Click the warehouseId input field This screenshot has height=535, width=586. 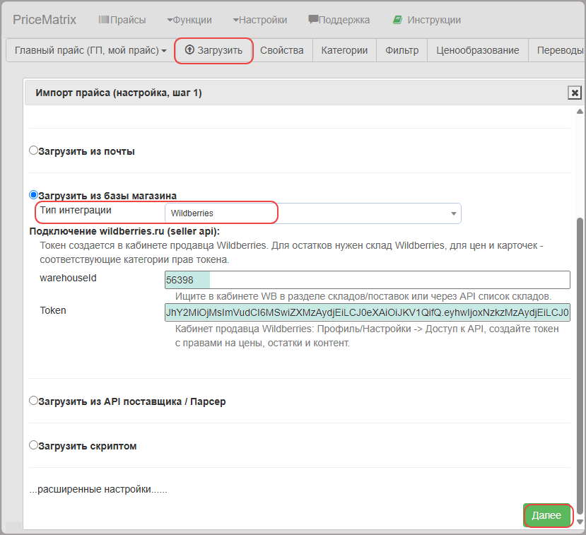point(368,280)
